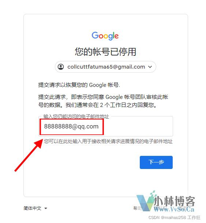Click the red arrow annotation

pyautogui.click(x=29, y=155)
